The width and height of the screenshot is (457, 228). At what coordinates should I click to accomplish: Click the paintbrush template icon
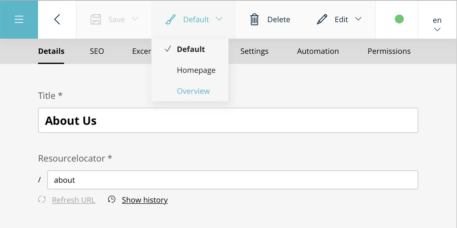tap(171, 20)
